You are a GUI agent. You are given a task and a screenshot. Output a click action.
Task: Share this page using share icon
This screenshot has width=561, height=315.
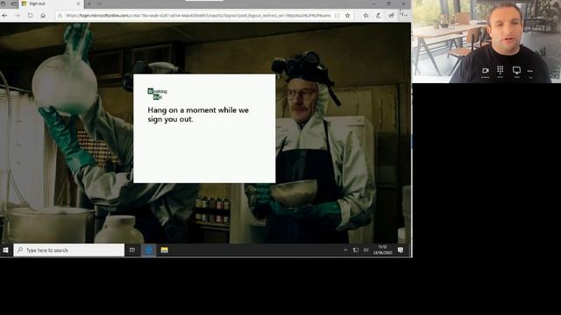pyautogui.click(x=392, y=16)
